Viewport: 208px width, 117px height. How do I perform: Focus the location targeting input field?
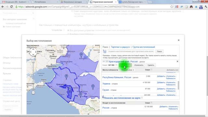click(131, 51)
